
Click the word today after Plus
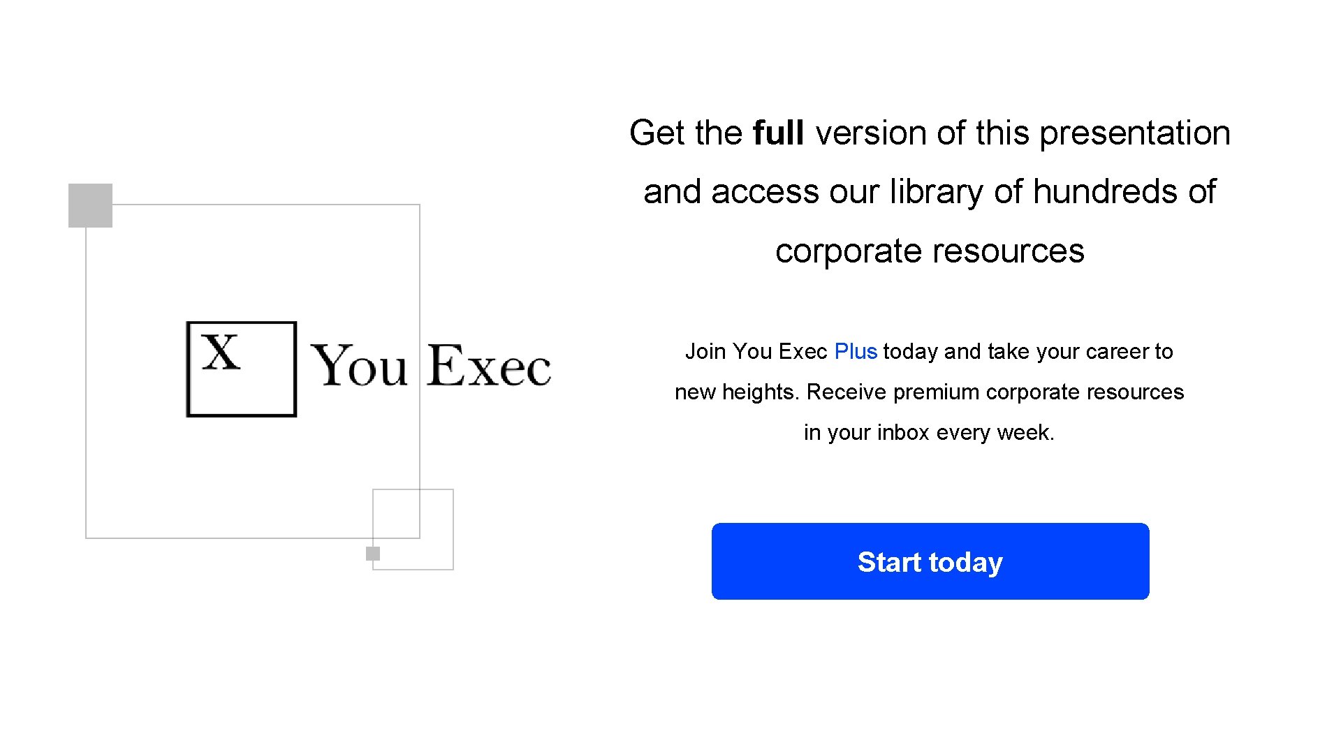coord(910,351)
